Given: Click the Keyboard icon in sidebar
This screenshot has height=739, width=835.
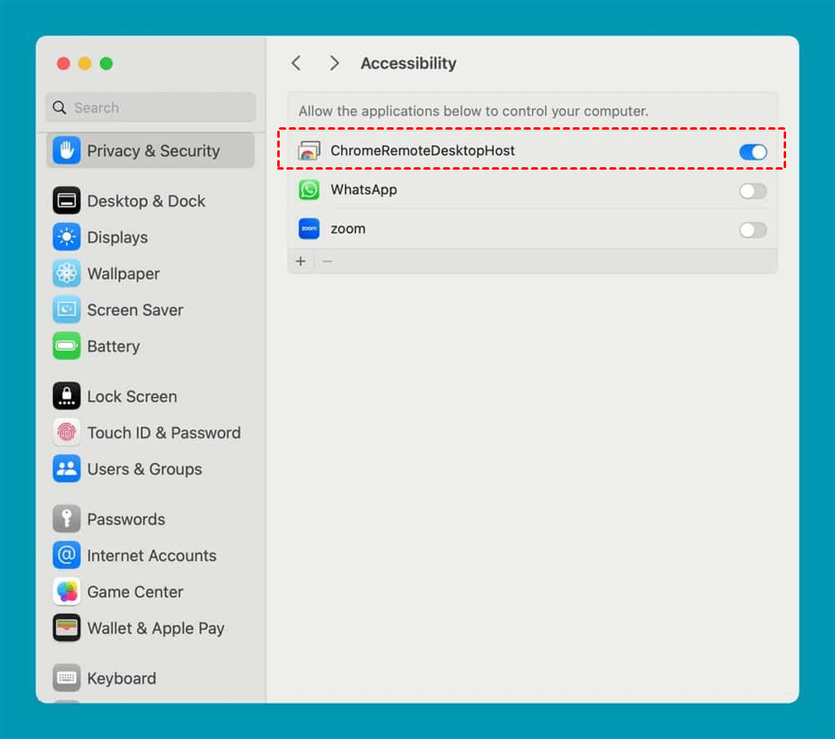Looking at the screenshot, I should [x=67, y=677].
